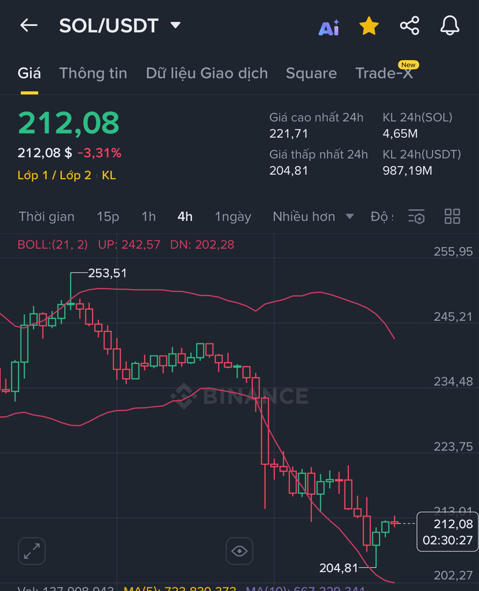This screenshot has height=591, width=479.
Task: Tap the current price label on chart
Action: coord(447,532)
